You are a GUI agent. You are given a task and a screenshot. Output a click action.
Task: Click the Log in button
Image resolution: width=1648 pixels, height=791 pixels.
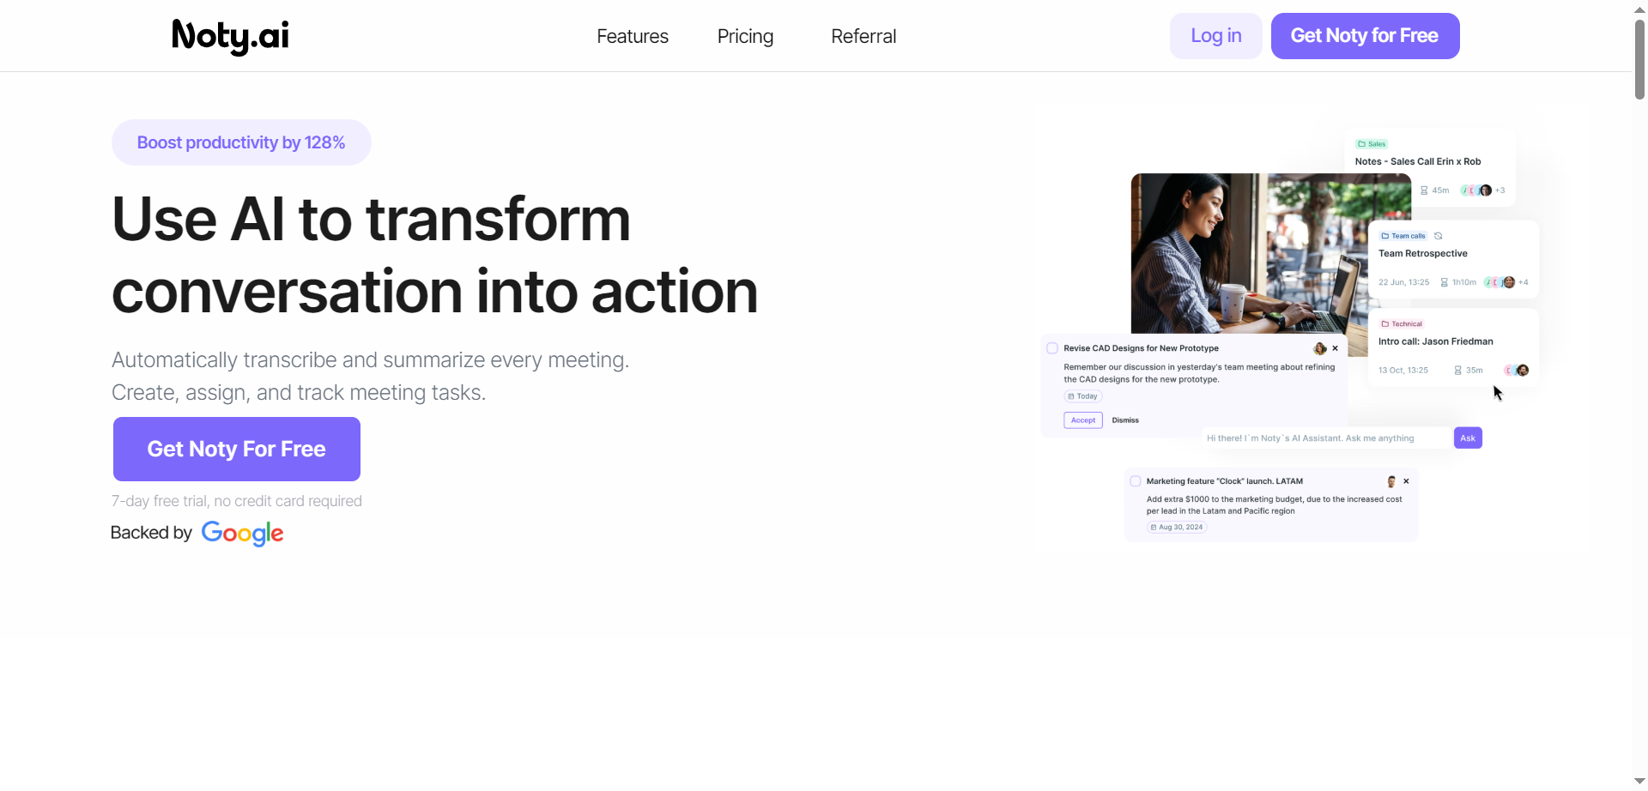pos(1215,36)
